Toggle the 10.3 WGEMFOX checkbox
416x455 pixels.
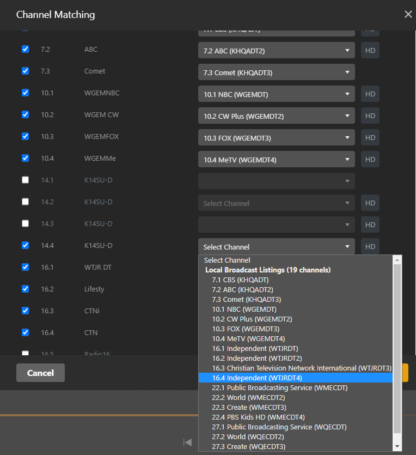[26, 136]
